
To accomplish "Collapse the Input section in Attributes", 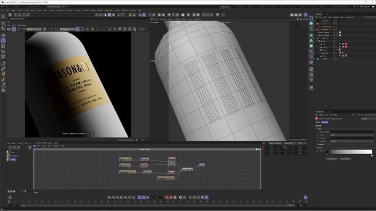I will click(x=317, y=129).
